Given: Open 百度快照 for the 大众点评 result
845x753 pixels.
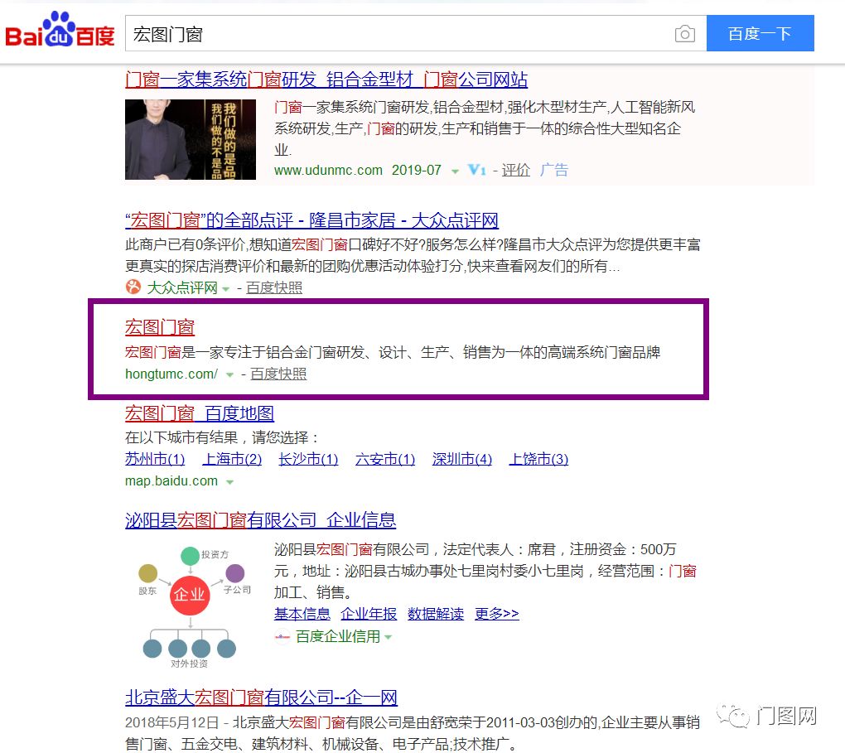Looking at the screenshot, I should pyautogui.click(x=273, y=287).
